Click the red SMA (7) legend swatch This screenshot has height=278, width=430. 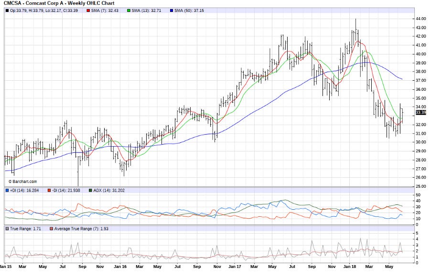tap(88, 11)
